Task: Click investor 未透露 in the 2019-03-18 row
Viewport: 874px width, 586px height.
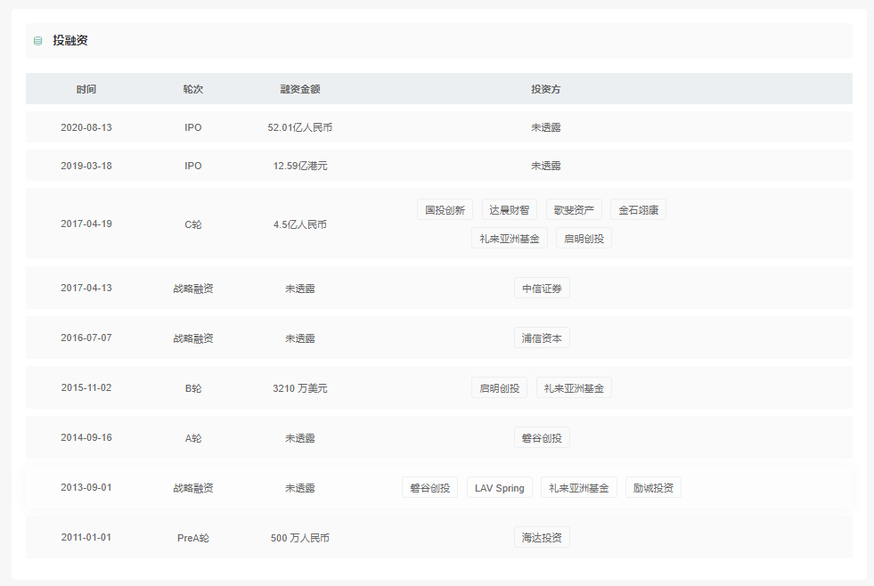Action: 545,166
